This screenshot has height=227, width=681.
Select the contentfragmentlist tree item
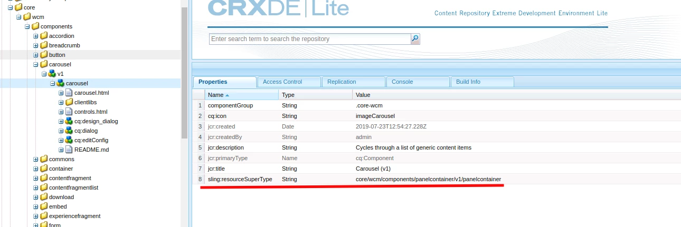pos(73,187)
